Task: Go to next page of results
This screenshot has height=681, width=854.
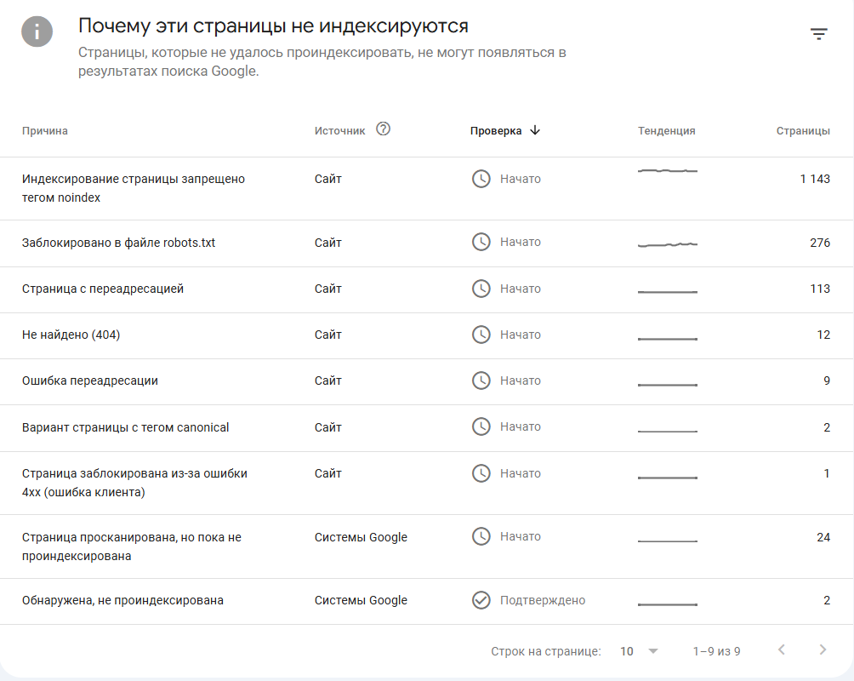Action: [823, 650]
